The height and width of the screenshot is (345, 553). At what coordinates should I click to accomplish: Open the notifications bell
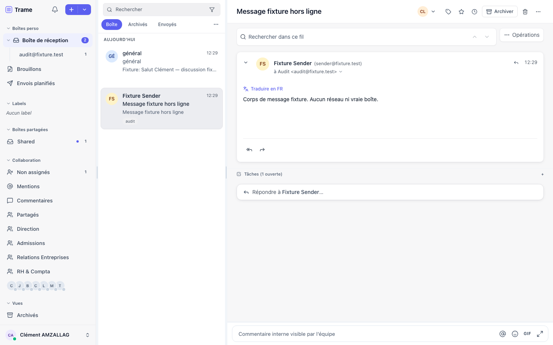[x=55, y=10]
